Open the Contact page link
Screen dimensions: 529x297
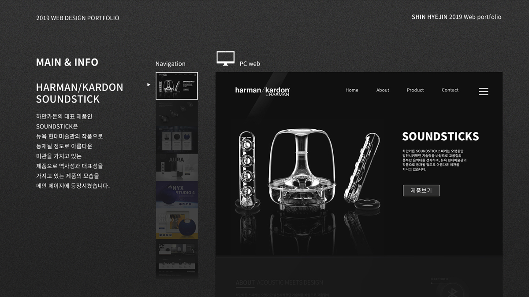[450, 90]
